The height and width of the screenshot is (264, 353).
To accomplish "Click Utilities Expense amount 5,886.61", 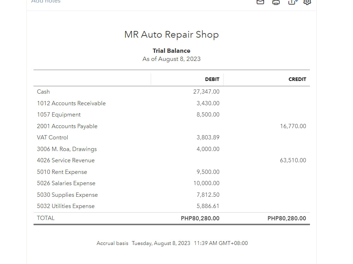I will coord(208,206).
